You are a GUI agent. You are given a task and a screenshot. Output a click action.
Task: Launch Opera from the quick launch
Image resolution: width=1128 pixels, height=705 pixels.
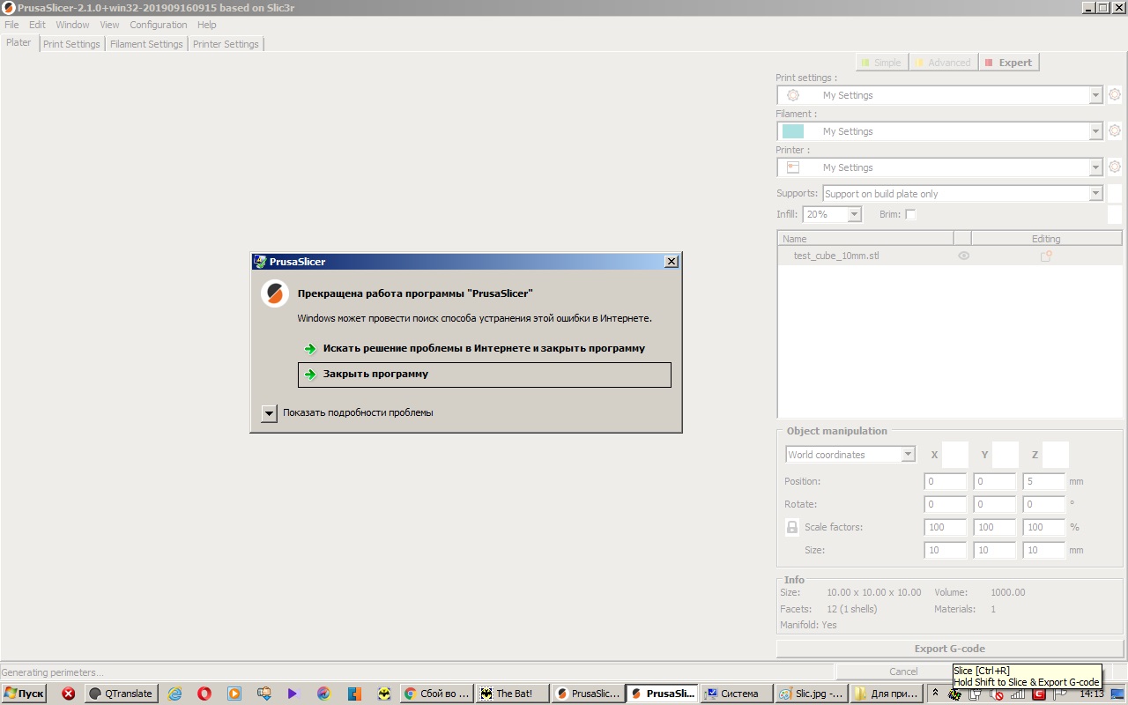204,694
